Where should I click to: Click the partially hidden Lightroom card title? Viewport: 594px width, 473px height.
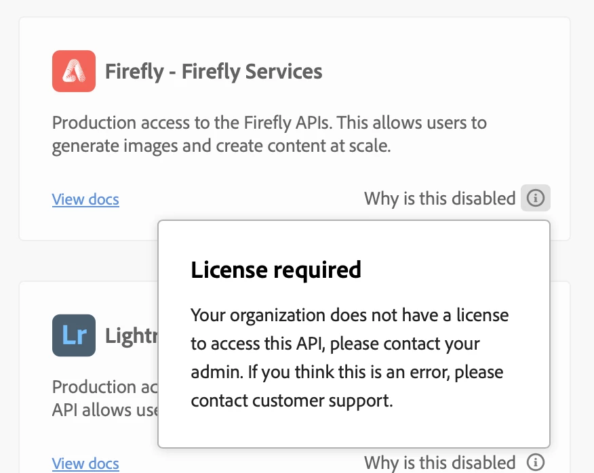point(132,335)
